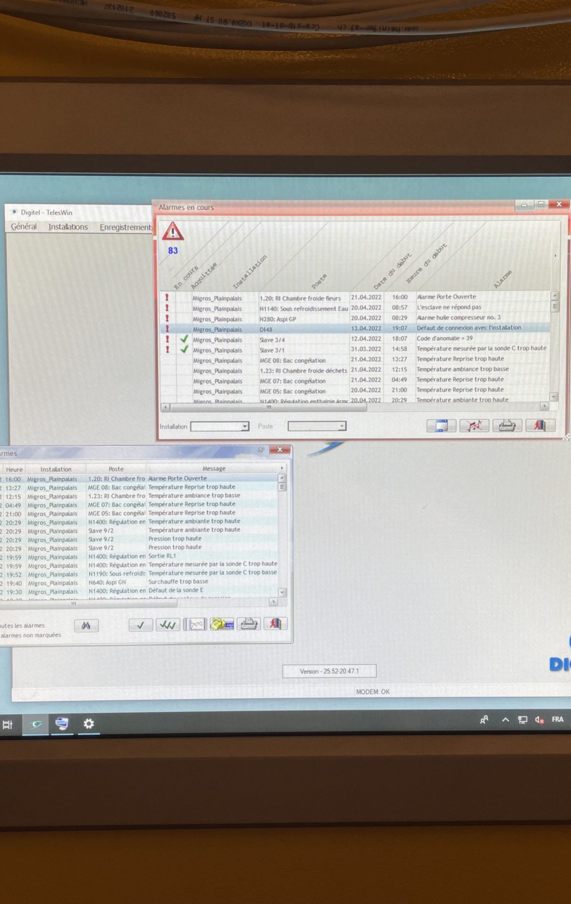
Task: Open the Installations menu
Action: 68,227
